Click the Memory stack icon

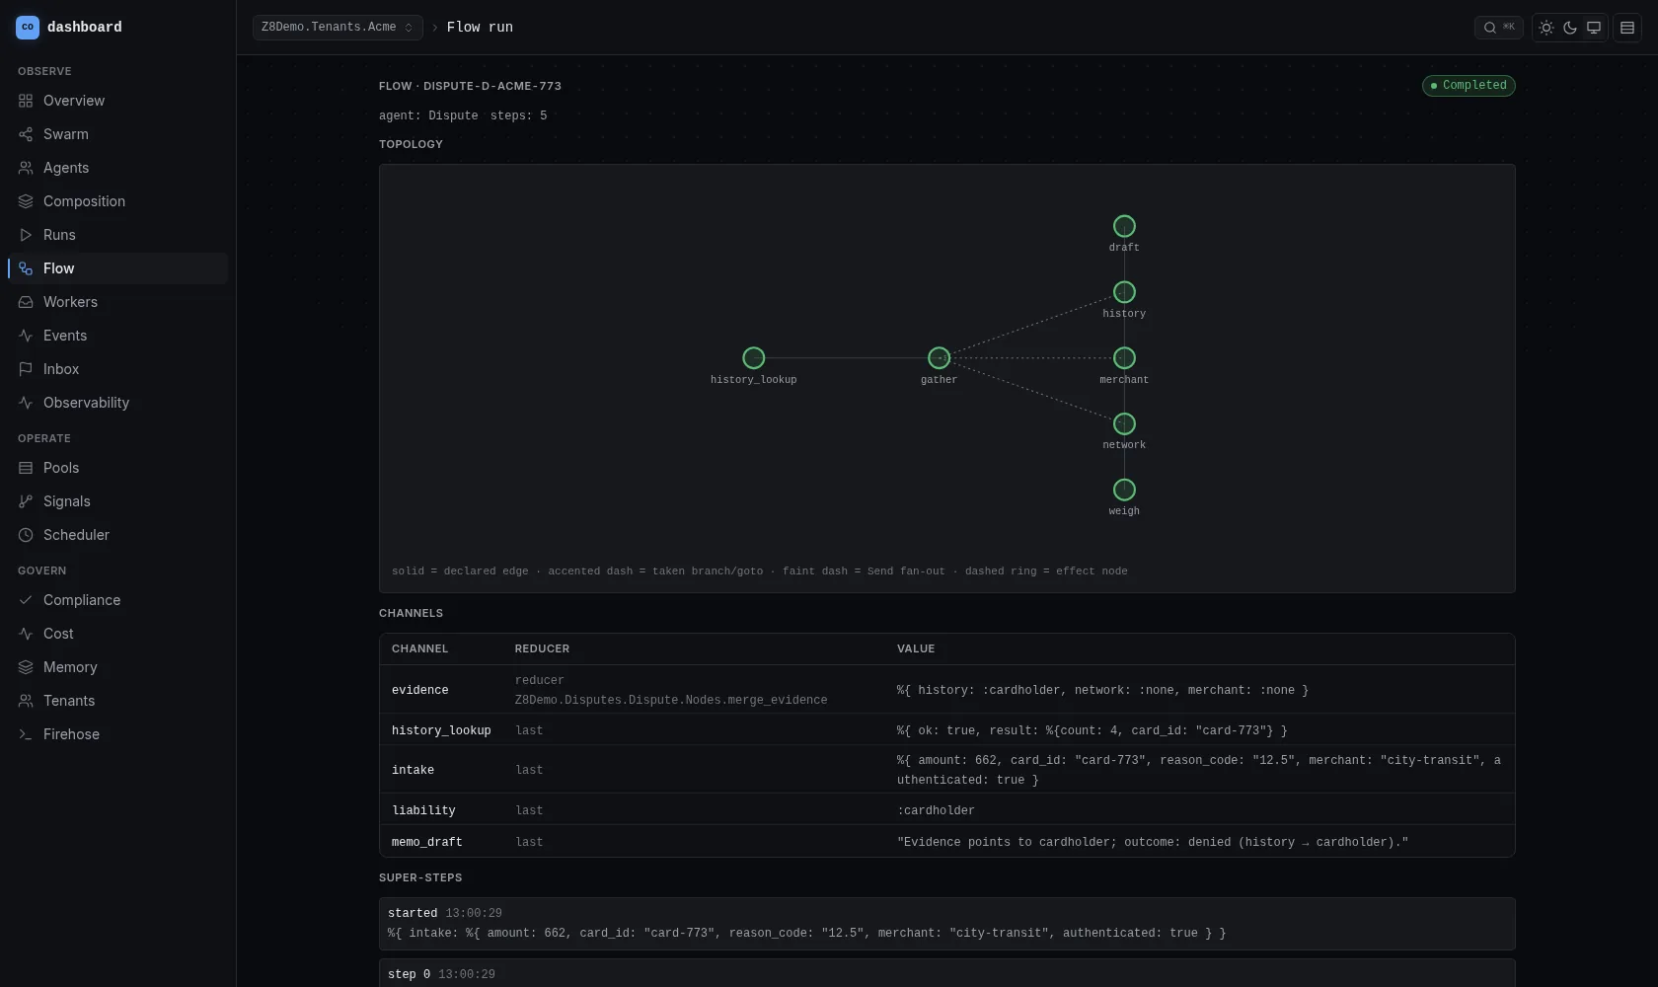(26, 667)
